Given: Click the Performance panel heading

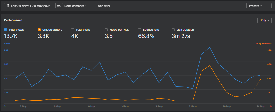Looking at the screenshot, I should coord(13,20).
